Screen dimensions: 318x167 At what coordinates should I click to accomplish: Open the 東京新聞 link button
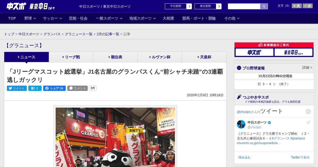[x=208, y=6]
